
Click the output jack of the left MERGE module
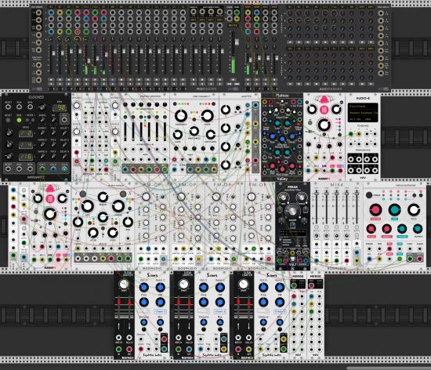[x=294, y=285]
